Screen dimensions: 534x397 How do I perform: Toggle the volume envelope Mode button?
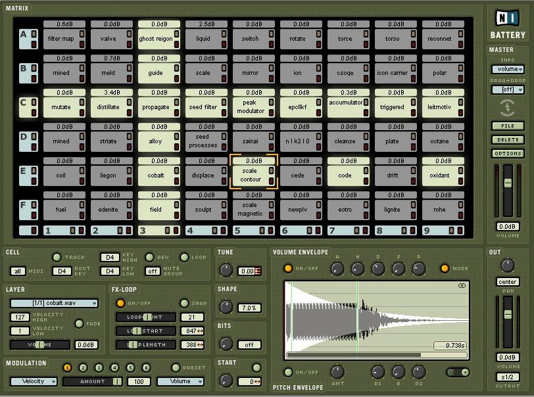(x=445, y=268)
